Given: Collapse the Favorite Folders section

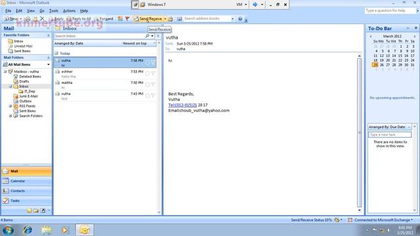Looking at the screenshot, I should click(48, 35).
